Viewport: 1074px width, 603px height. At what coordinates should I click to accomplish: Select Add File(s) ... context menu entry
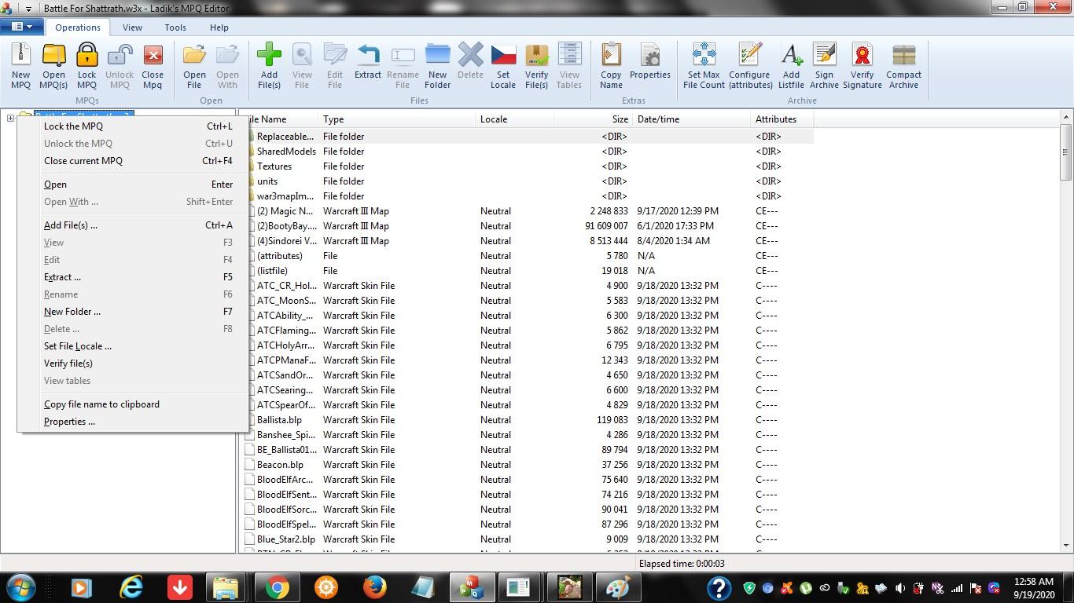132,225
